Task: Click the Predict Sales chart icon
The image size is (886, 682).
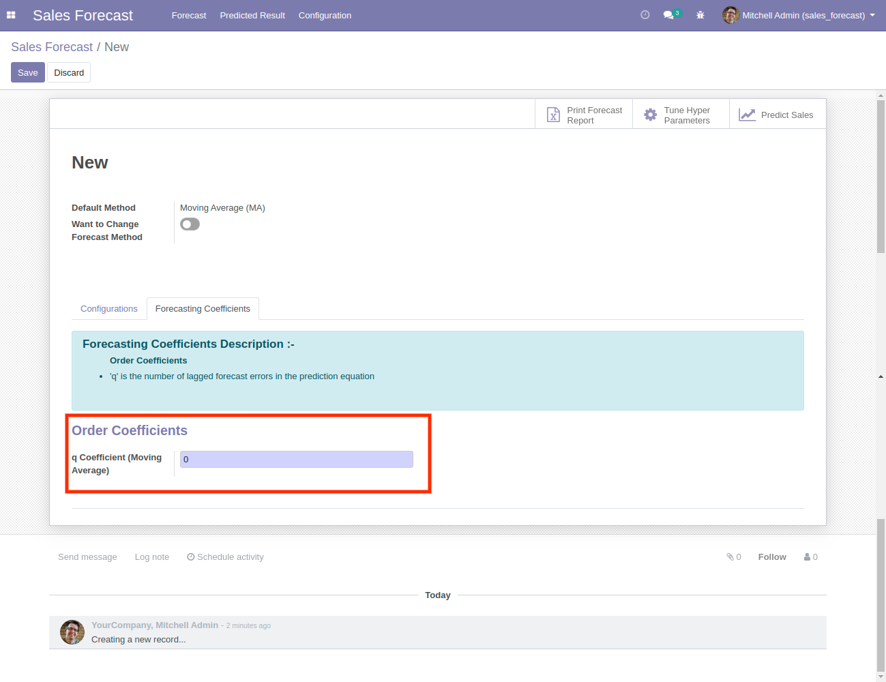Action: pyautogui.click(x=747, y=115)
